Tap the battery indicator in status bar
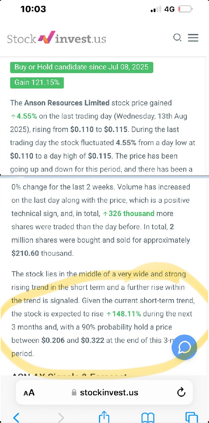Screen dimensions: 209x423 pos(185,9)
